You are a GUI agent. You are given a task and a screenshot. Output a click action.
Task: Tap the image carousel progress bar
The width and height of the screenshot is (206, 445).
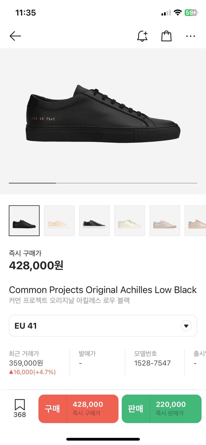(x=103, y=183)
